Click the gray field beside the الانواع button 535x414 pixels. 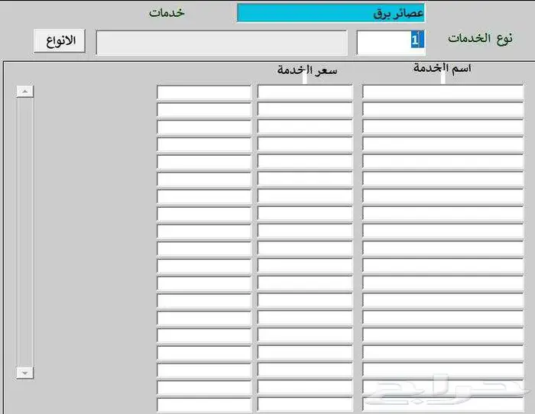coord(220,43)
